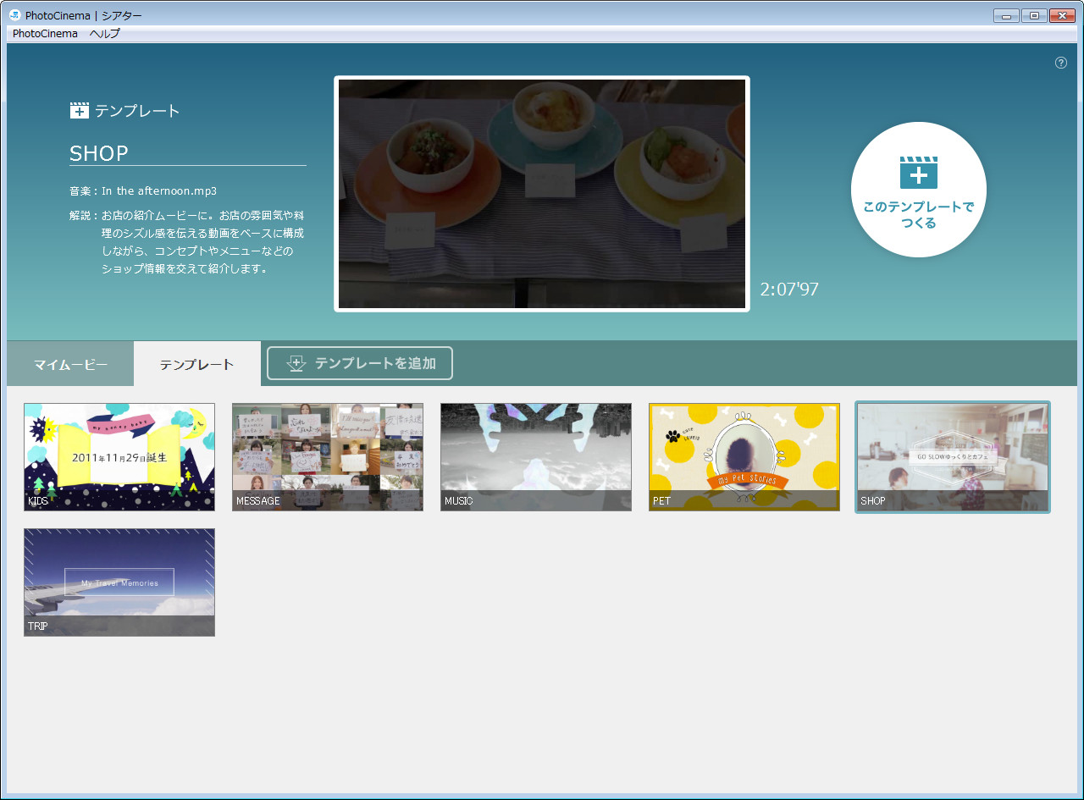Close the PhotoCinema window

[1062, 15]
